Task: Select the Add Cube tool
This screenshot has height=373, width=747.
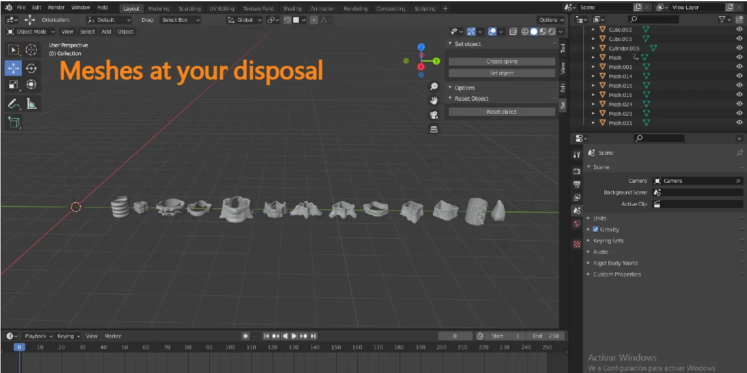Action: pos(14,122)
